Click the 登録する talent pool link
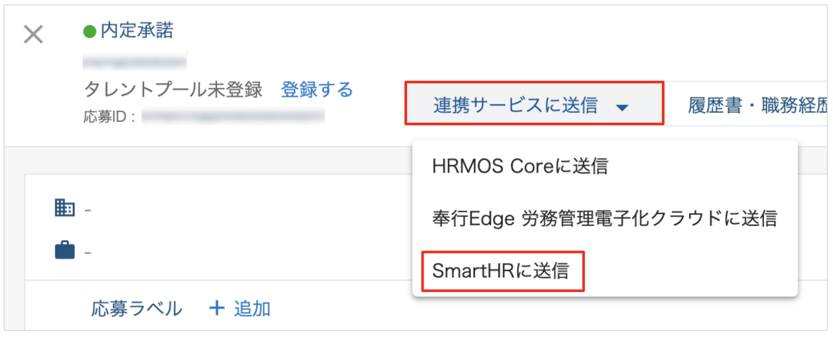Image resolution: width=833 pixels, height=338 pixels. 317,90
